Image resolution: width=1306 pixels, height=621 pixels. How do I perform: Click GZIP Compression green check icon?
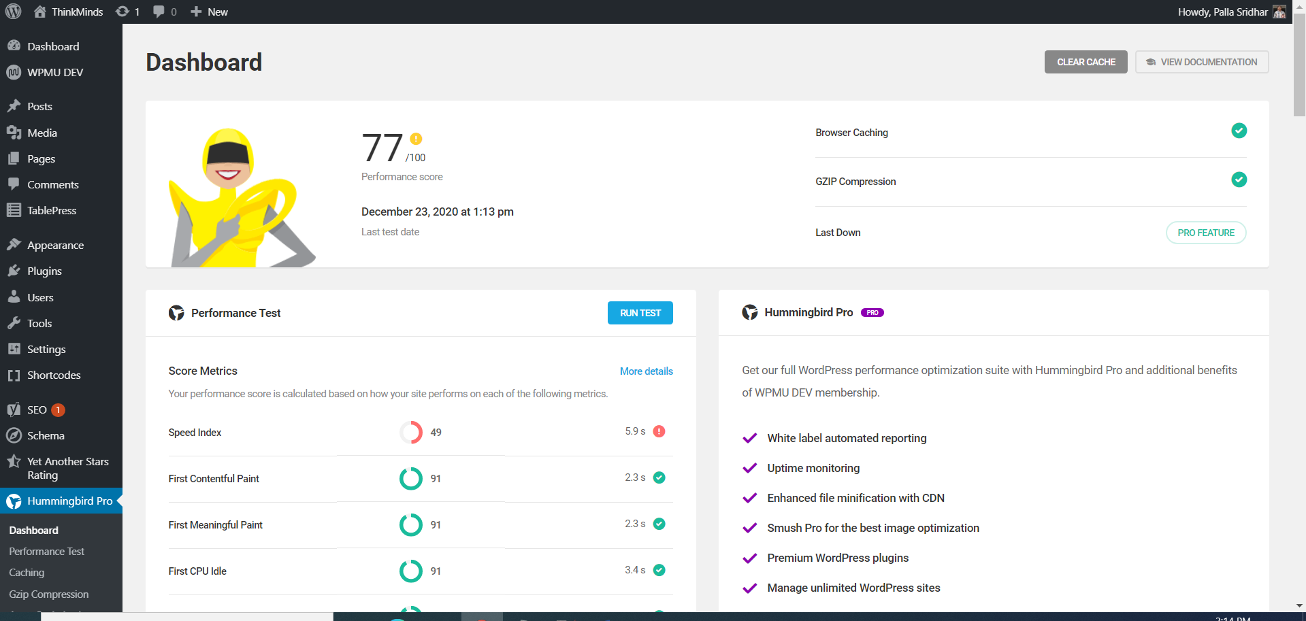1239,180
